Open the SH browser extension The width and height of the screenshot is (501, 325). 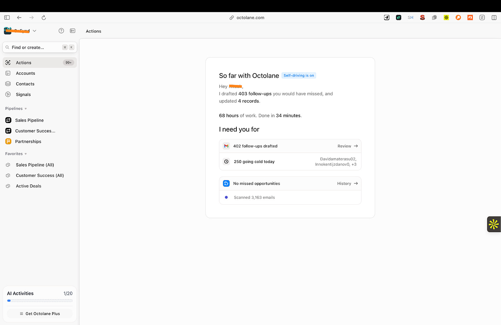point(411,18)
